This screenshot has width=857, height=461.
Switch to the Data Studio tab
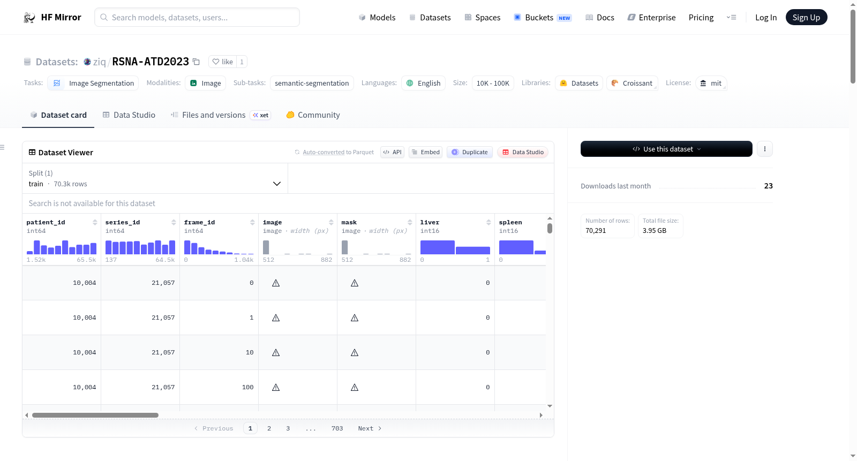tap(129, 115)
